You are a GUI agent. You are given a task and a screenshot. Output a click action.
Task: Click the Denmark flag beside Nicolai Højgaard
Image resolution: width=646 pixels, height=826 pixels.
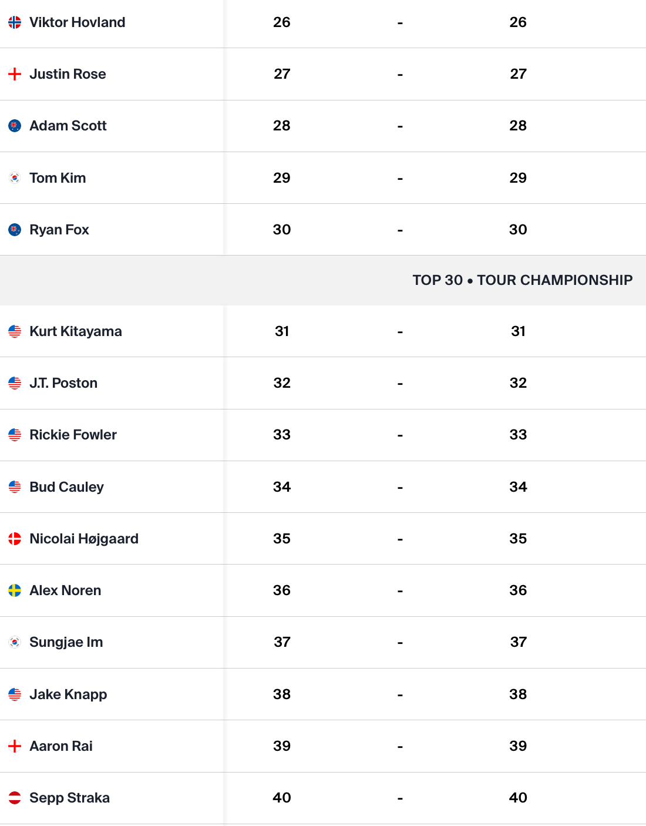[x=15, y=539]
